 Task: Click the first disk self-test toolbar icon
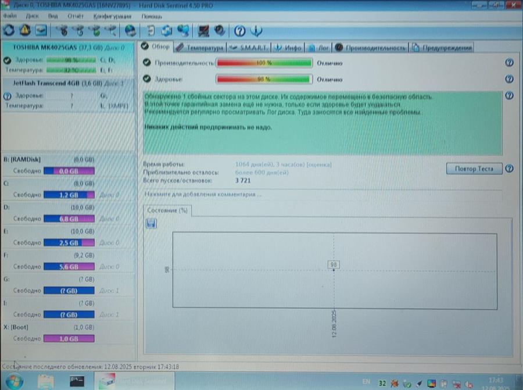click(x=62, y=31)
